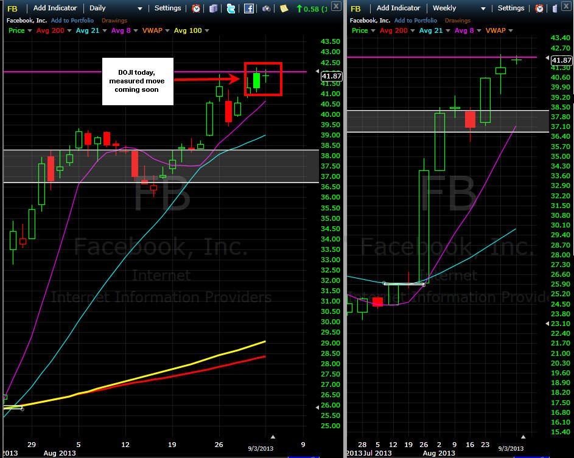Share chart via the Twitter bird icon
Image resolution: width=574 pixels, height=458 pixels.
(x=231, y=8)
